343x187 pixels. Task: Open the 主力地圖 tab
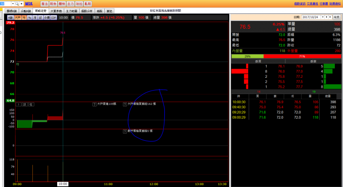click(x=71, y=11)
